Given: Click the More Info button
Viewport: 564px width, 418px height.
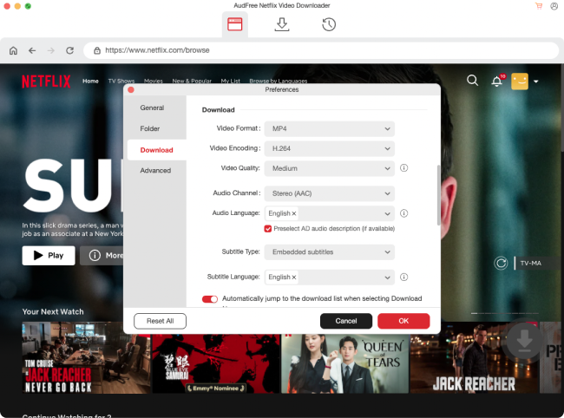Looking at the screenshot, I should coord(102,256).
